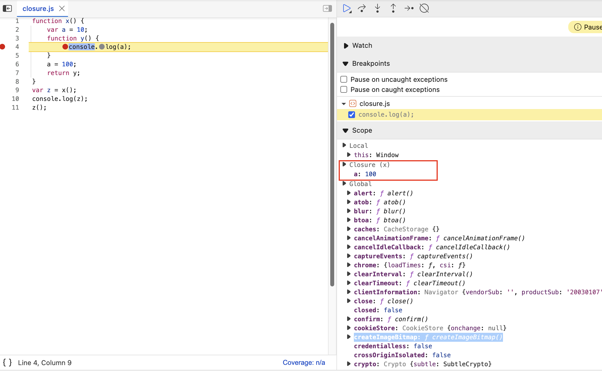
Task: Expand the Watch section
Action: coord(346,46)
